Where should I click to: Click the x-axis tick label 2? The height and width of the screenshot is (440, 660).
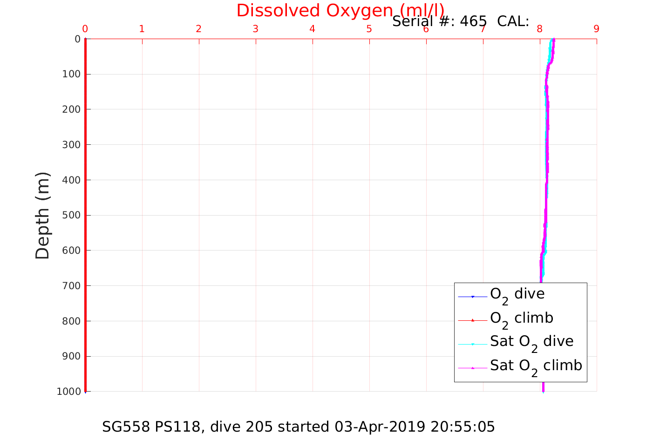tap(199, 29)
